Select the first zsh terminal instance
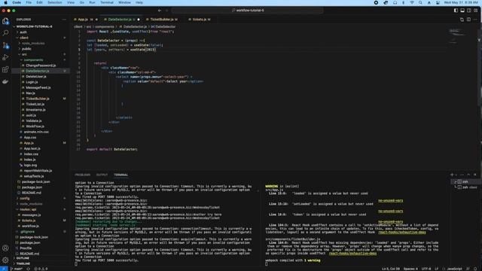The image size is (482, 271). point(465,181)
